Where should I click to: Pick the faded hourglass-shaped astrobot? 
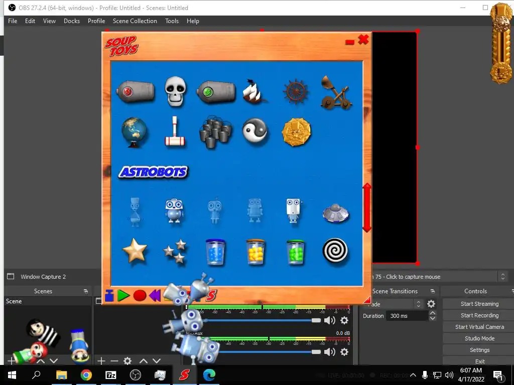135,212
